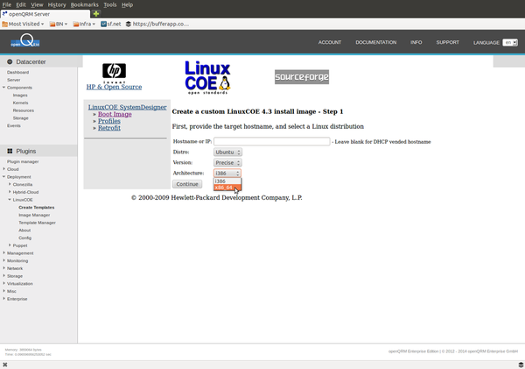The image size is (525, 369).
Task: Open the LinuxCOE SystemDesigner link
Action: point(127,107)
